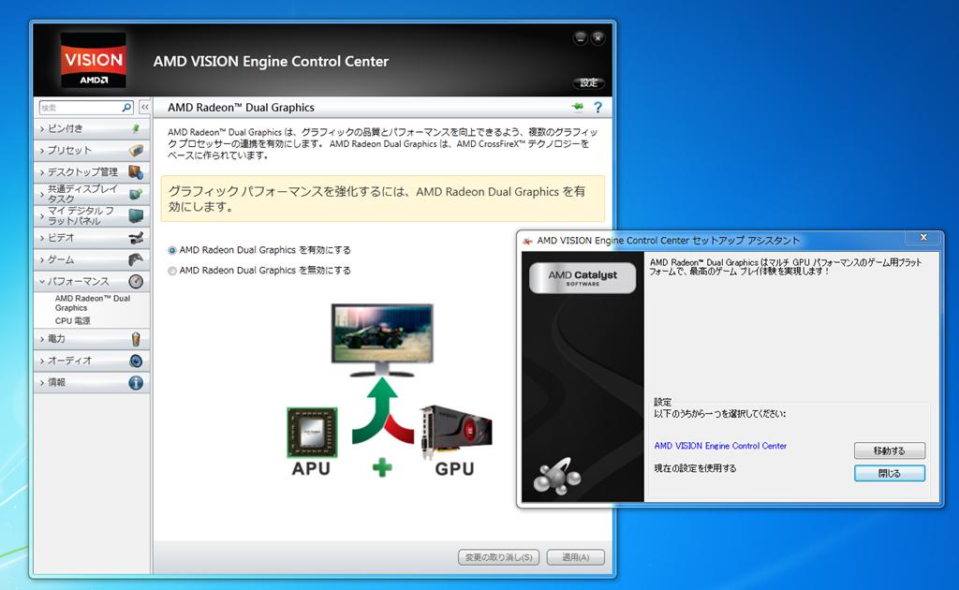Collapse the パフォーマンス chevron

tap(42, 282)
